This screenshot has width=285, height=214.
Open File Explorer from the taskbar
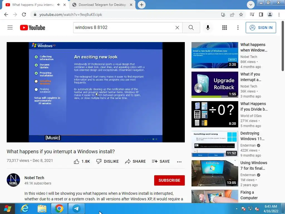42,208
